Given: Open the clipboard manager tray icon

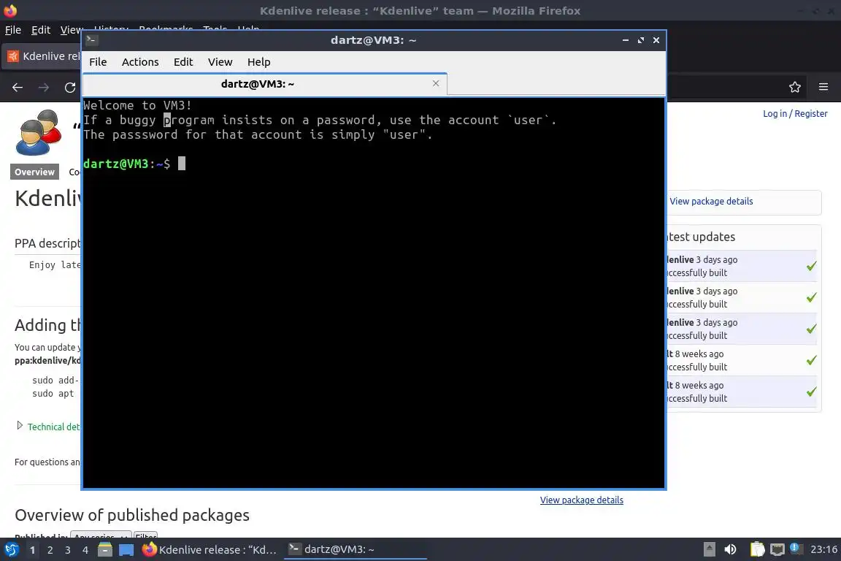Looking at the screenshot, I should (757, 549).
